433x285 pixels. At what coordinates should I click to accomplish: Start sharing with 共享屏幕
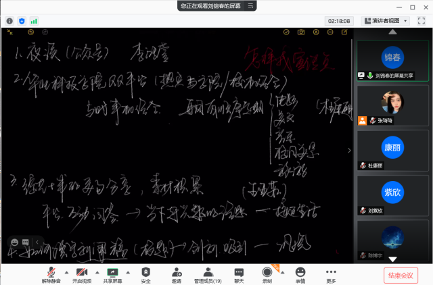click(112, 275)
